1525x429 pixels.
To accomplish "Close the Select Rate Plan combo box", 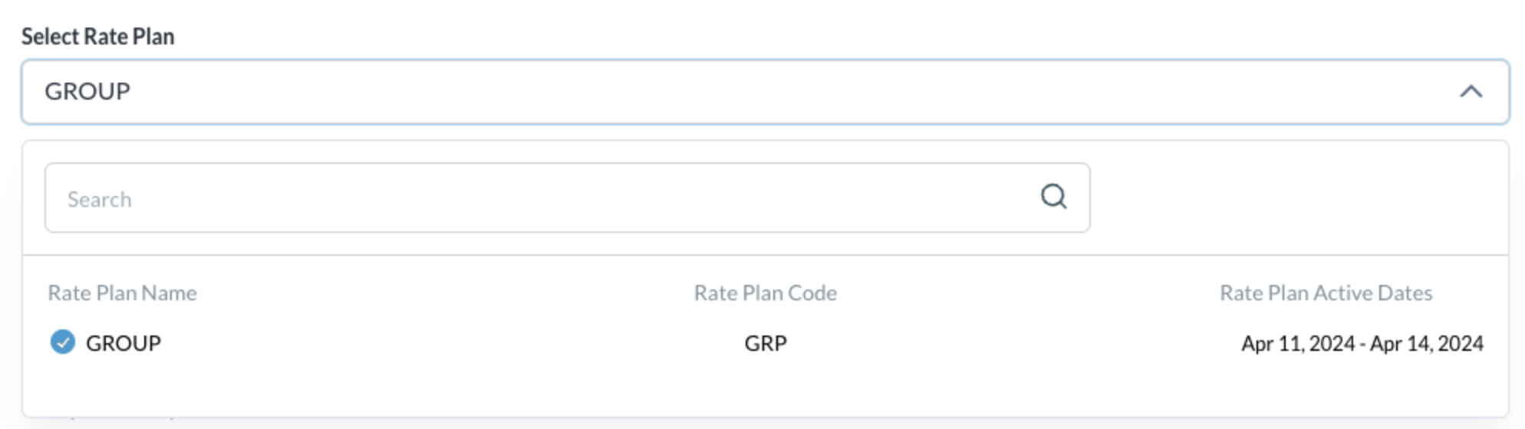I will pos(1471,92).
